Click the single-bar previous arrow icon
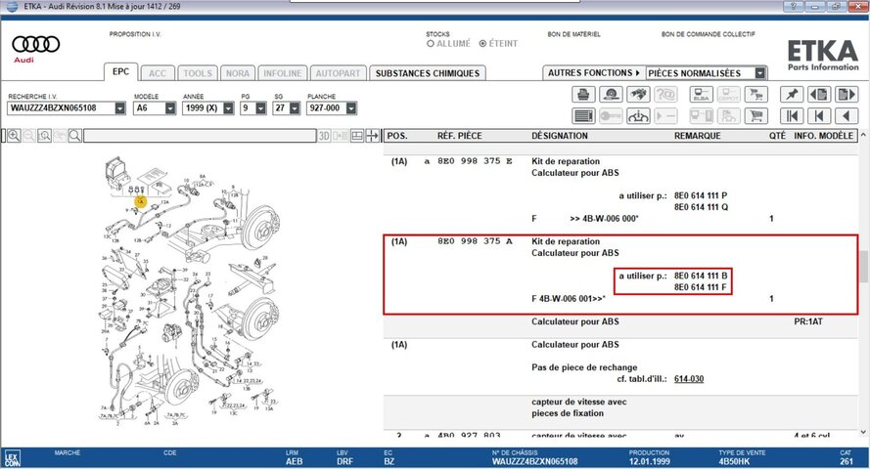Screen dimensions: 870x469 (819, 116)
